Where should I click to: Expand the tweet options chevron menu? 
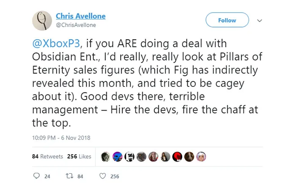point(260,20)
